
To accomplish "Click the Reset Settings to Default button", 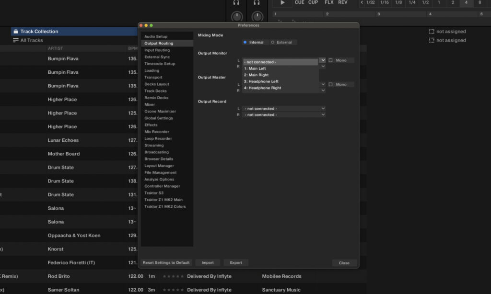I will coord(165,262).
